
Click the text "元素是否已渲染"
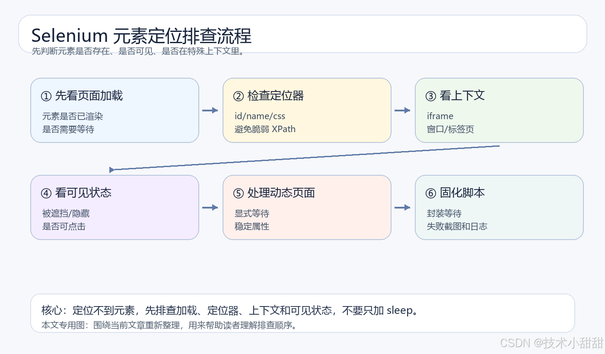[x=73, y=116]
